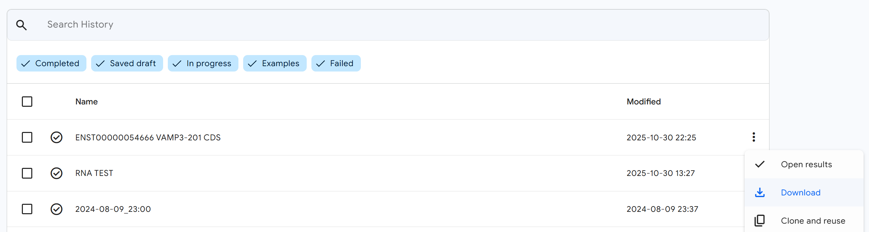The image size is (869, 232).
Task: Disable the Completed filter chip
Action: [51, 63]
